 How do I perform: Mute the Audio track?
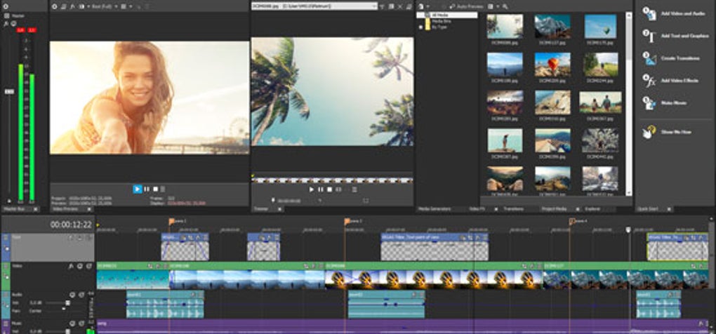pyautogui.click(x=72, y=295)
